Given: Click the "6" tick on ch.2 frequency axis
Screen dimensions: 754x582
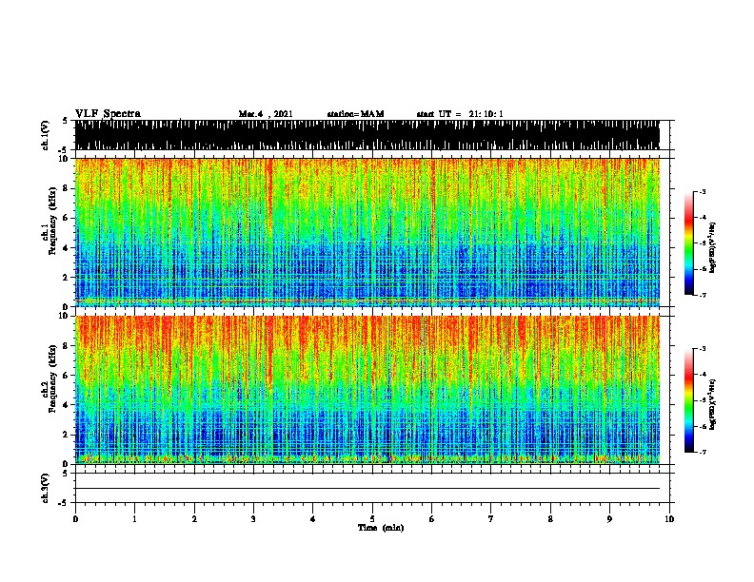Looking at the screenshot, I should click(x=66, y=375).
